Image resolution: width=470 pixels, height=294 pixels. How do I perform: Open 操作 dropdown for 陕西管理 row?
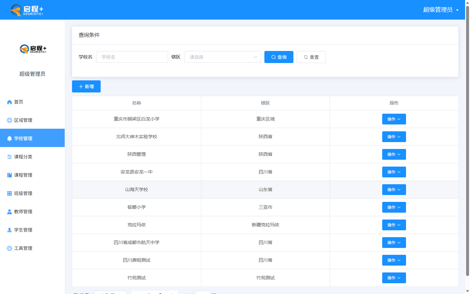tap(394, 154)
